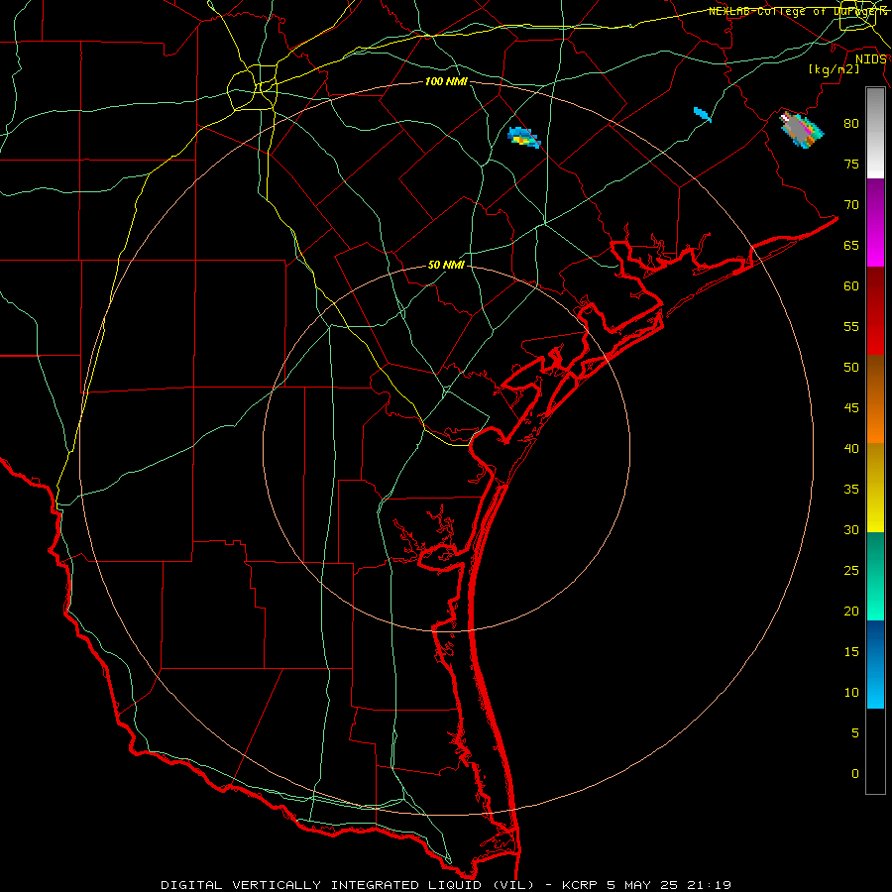Click the storm cell with the gray core at the upper right
This screenshot has height=892, width=892.
(802, 130)
